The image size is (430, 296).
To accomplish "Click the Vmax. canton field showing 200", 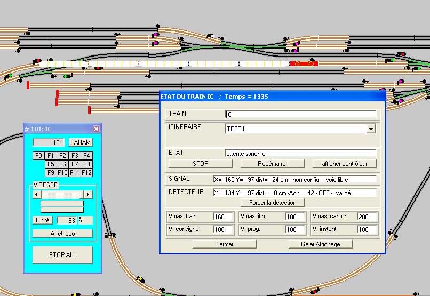I will click(x=368, y=217).
